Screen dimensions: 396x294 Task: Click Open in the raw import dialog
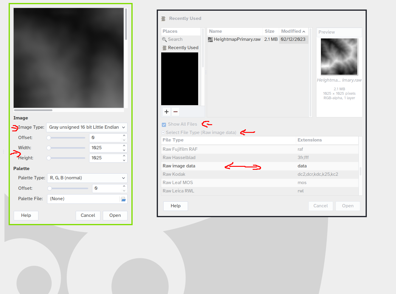(x=115, y=215)
